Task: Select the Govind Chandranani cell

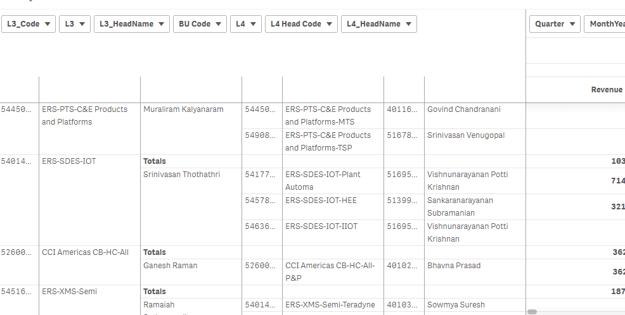Action: click(x=463, y=109)
